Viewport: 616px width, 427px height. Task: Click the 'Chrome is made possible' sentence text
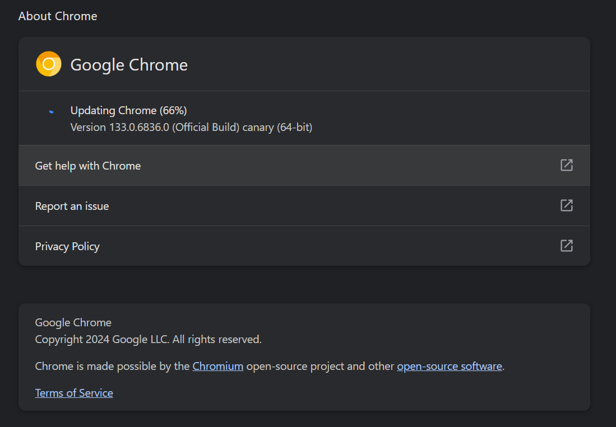270,366
